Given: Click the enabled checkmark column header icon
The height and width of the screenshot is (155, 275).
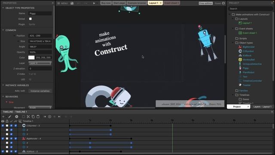Looking at the screenshot, I should [x=11, y=121].
